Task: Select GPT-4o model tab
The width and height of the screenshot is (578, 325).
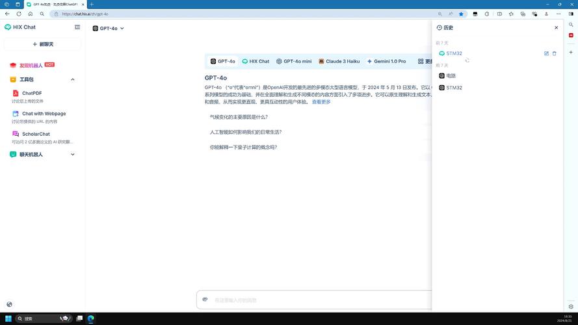Action: 222,62
